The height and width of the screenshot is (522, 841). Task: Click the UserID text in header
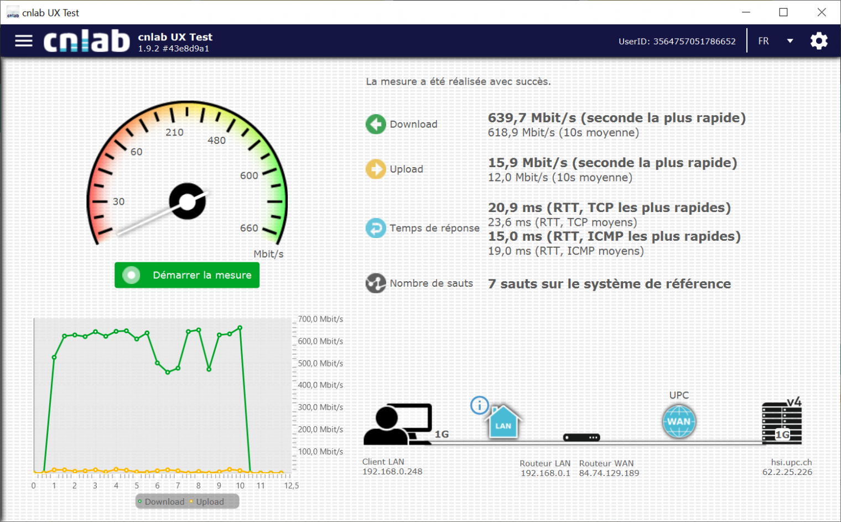point(677,42)
